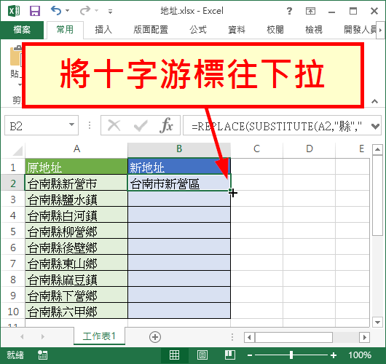Open the undo history dropdown arrow
The width and height of the screenshot is (386, 364).
68,11
